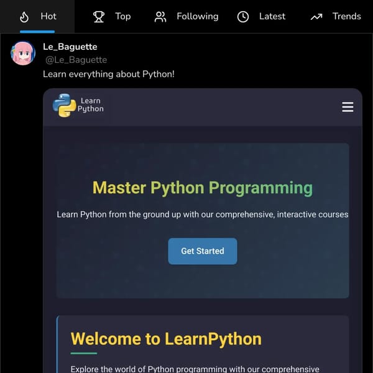Click the Welcome to LearnPython heading

coord(166,339)
